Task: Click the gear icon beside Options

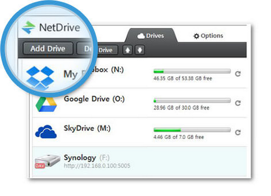Action: click(196, 36)
